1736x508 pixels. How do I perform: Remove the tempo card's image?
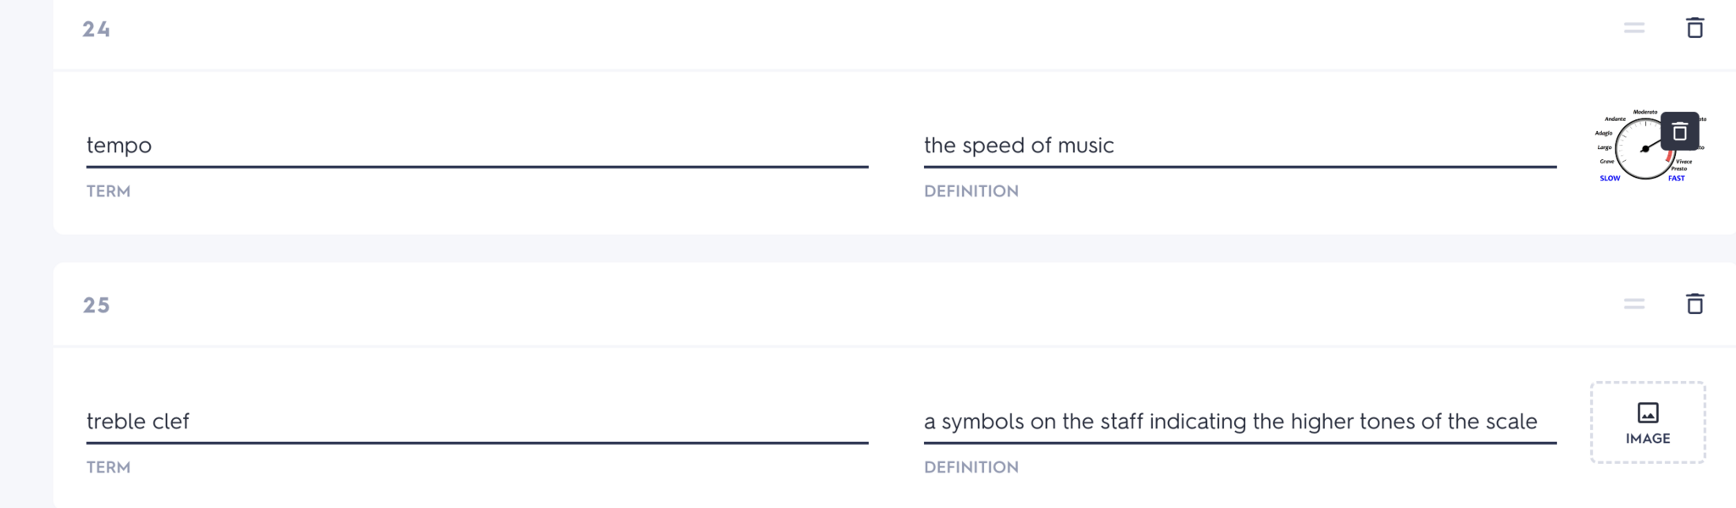1679,132
